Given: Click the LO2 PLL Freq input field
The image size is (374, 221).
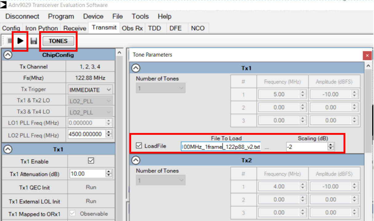Looking at the screenshot, I should point(87,134).
